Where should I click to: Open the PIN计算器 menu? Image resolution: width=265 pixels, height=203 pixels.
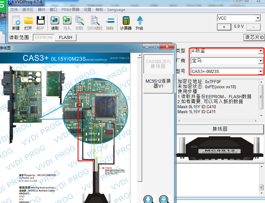[71, 10]
